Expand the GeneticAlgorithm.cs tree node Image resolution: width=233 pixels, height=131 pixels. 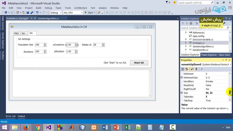click(x=186, y=46)
